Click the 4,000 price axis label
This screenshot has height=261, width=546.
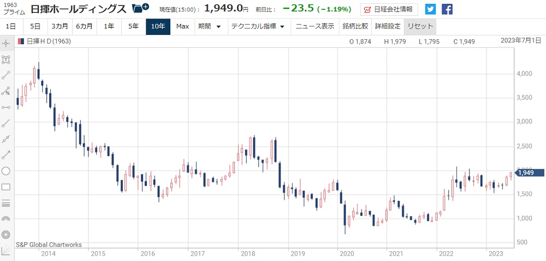coord(524,74)
